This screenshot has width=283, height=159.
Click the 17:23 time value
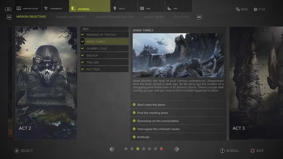pos(261,10)
